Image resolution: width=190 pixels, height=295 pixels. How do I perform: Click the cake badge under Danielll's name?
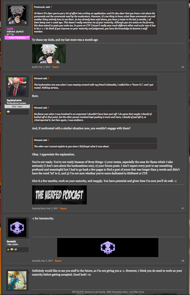(12, 249)
